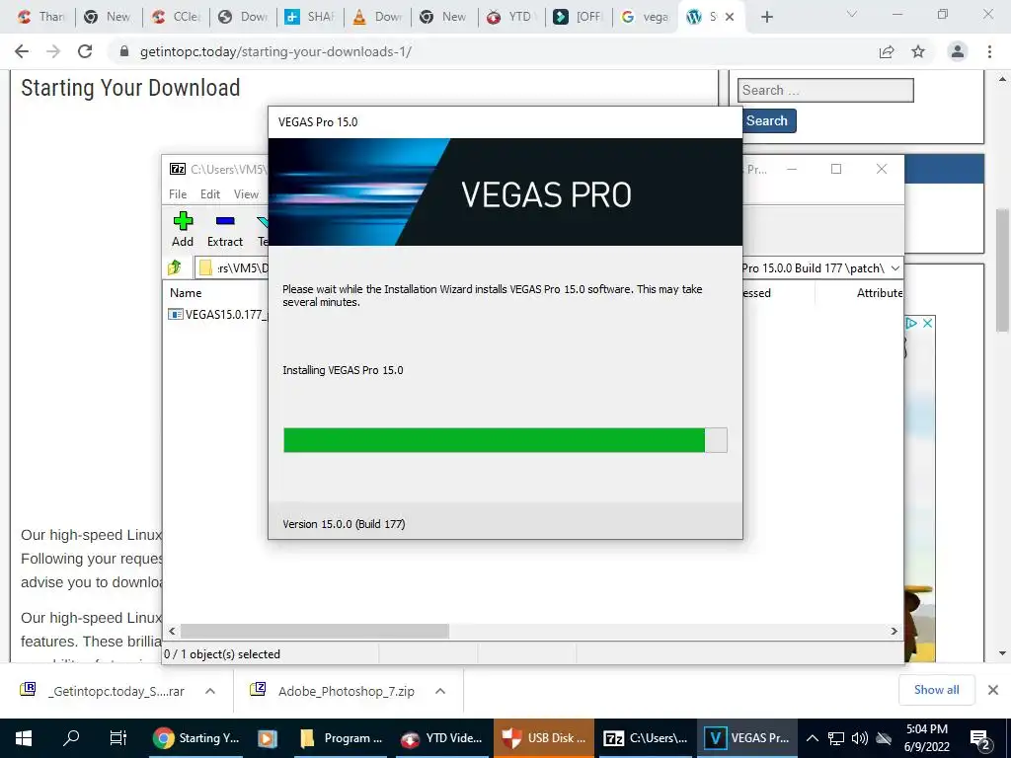This screenshot has height=758, width=1011.
Task: Click the Chrome address bar URL
Action: [x=275, y=51]
